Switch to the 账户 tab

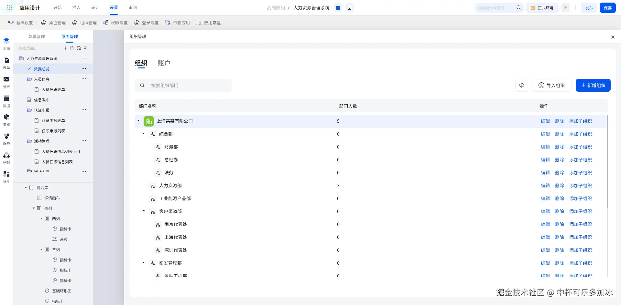[x=164, y=63]
